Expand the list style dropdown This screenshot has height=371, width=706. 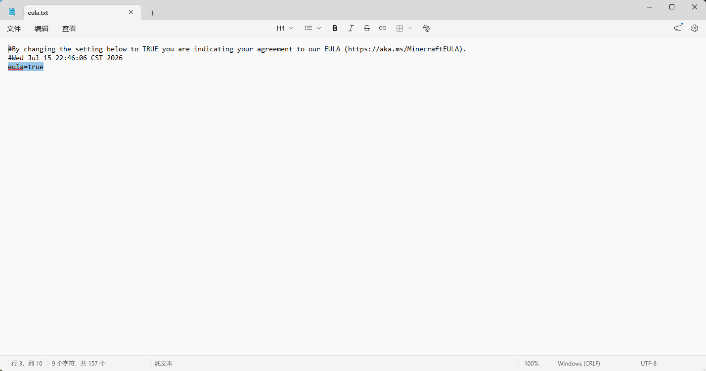(312, 28)
